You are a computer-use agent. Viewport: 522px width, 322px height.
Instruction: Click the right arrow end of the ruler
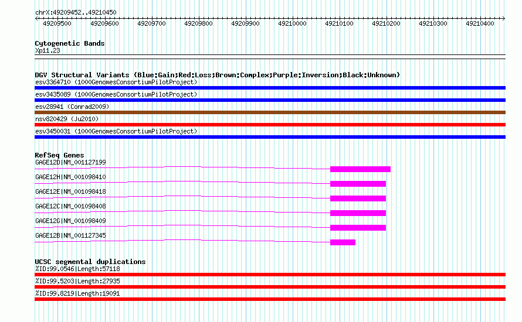(504, 18)
